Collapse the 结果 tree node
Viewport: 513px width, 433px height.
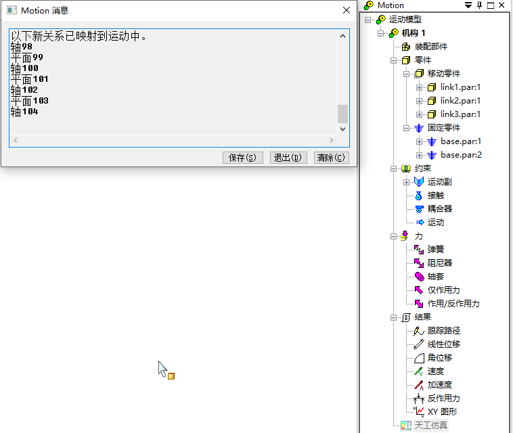click(x=394, y=317)
